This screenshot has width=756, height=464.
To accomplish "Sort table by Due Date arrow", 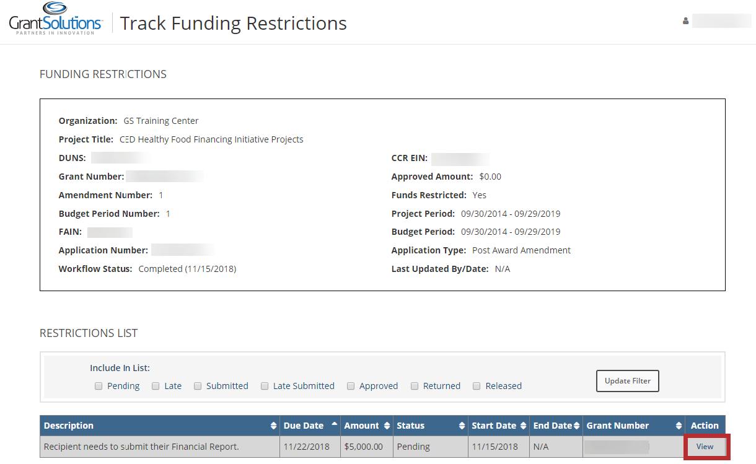I will tap(335, 425).
